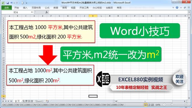Select the 审阅 ribbon tab

point(64,7)
